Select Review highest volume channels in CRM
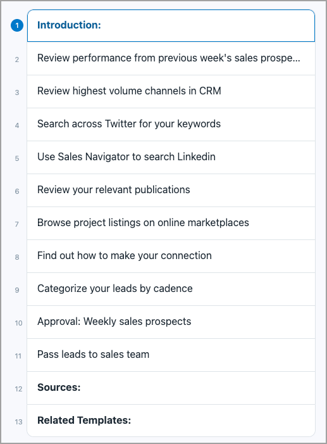Viewport: 327px width, 444px height. pos(171,91)
